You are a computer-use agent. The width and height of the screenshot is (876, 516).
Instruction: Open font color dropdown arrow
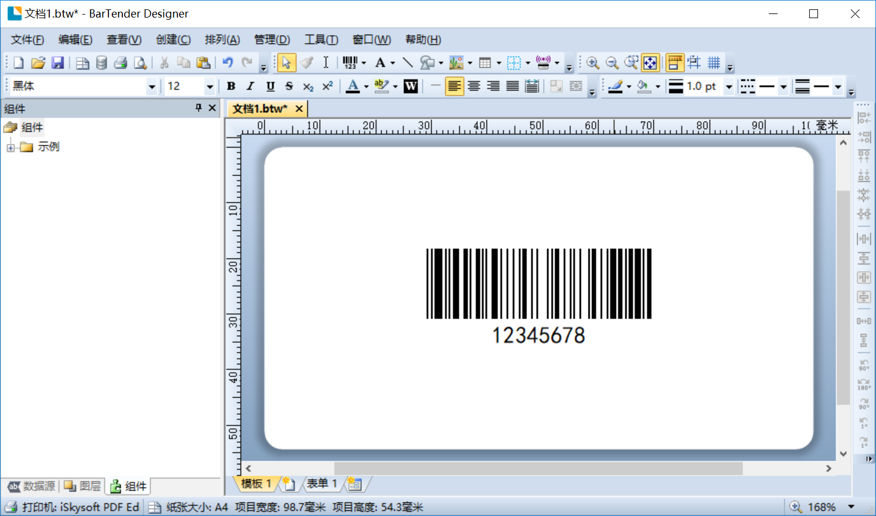pos(366,87)
